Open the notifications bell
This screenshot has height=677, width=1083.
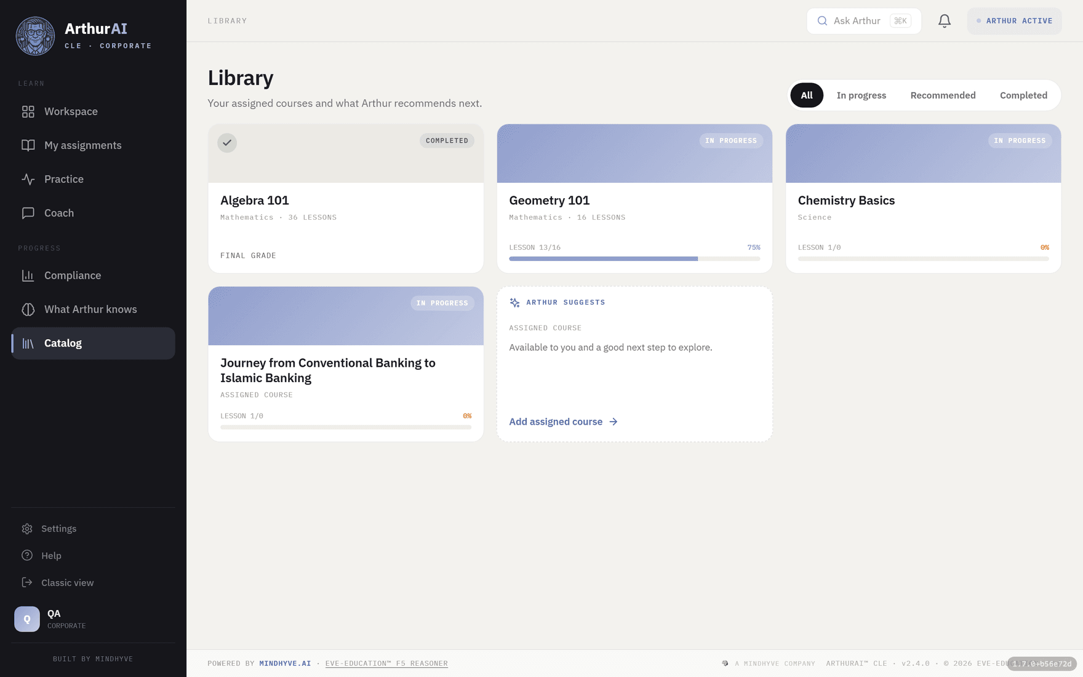pyautogui.click(x=945, y=21)
